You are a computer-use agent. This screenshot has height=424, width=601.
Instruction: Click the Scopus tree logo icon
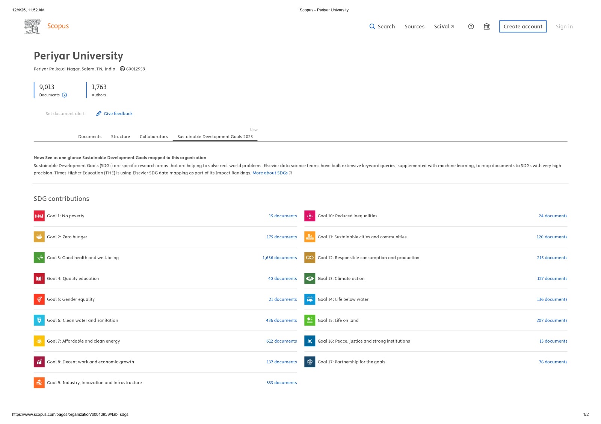coord(32,26)
